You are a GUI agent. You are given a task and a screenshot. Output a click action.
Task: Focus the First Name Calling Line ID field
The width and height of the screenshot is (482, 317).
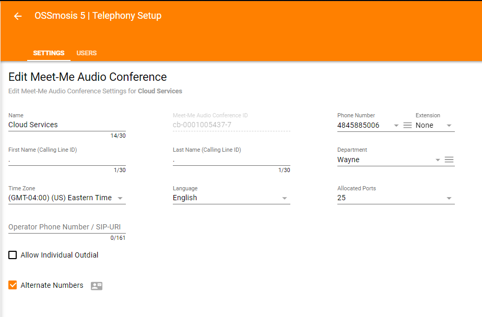point(67,160)
